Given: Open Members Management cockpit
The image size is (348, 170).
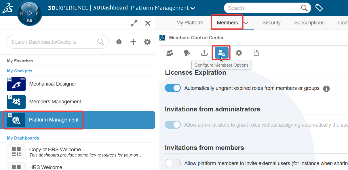Looking at the screenshot, I should pyautogui.click(x=77, y=102).
